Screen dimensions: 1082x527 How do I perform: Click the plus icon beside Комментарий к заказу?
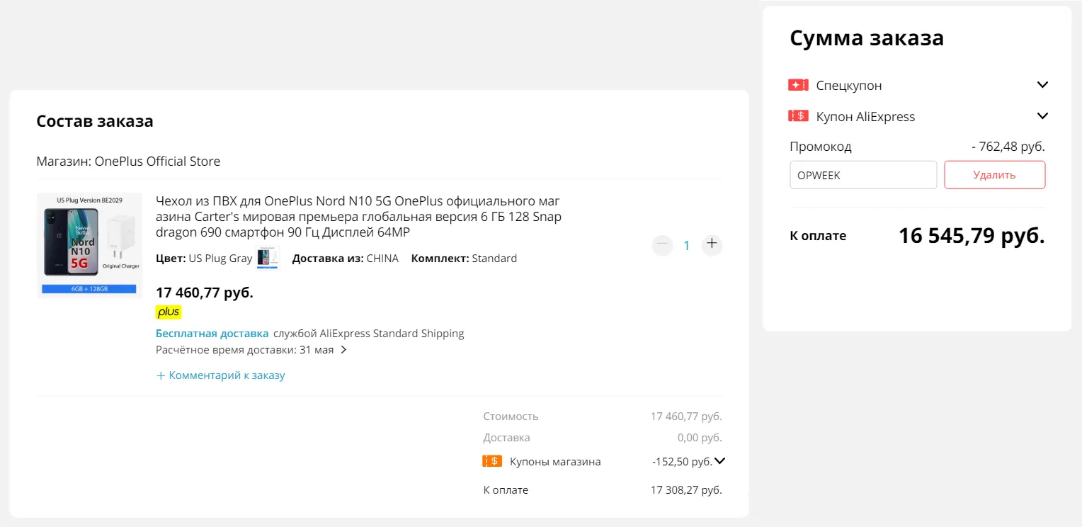click(x=161, y=375)
